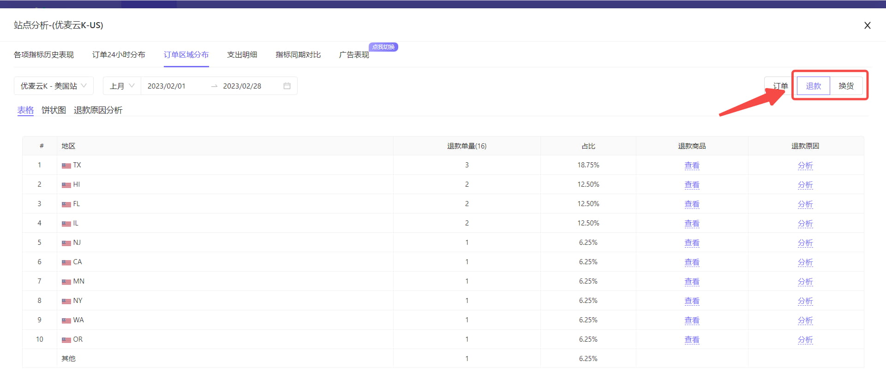Expand the 上月 period dropdown
This screenshot has width=886, height=379.
(x=122, y=86)
